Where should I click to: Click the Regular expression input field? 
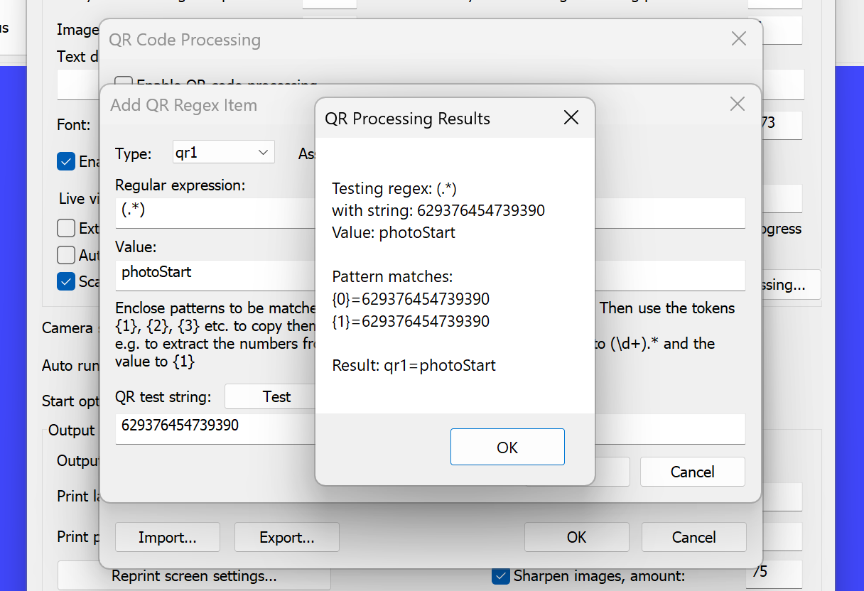213,212
